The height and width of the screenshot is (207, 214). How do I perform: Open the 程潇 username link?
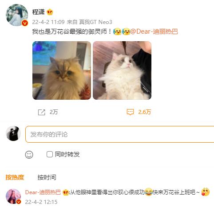pos(38,12)
